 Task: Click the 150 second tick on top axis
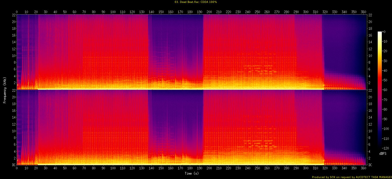click(x=161, y=12)
